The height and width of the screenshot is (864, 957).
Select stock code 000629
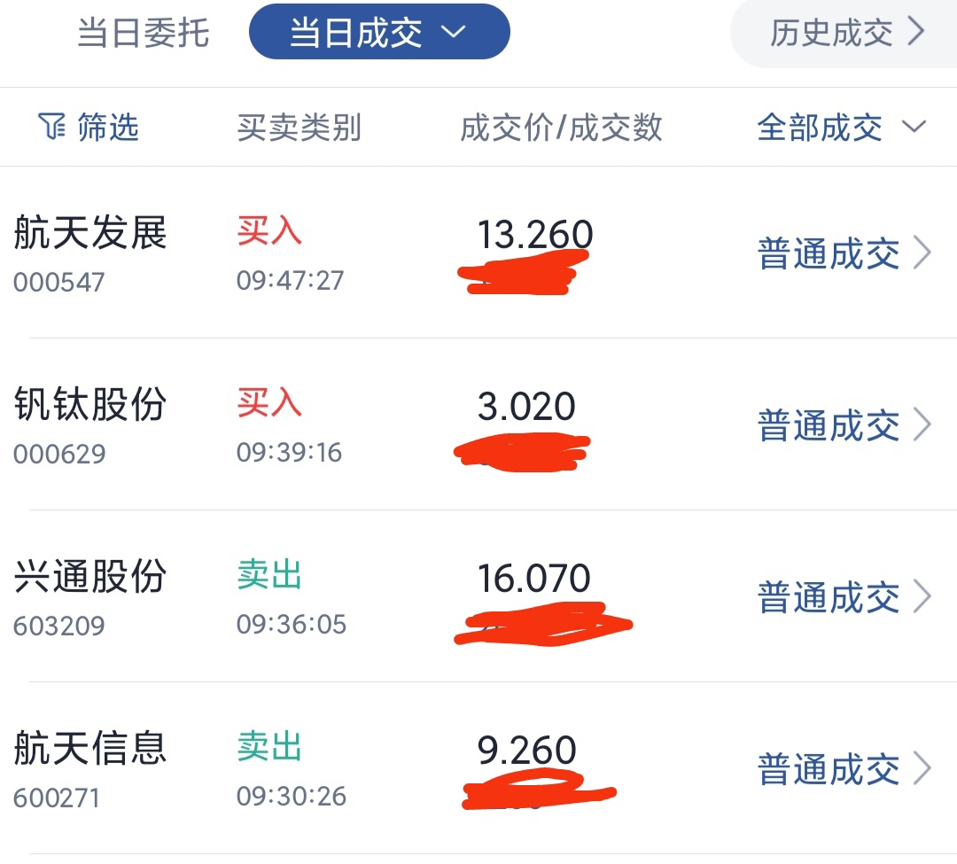tap(59, 455)
